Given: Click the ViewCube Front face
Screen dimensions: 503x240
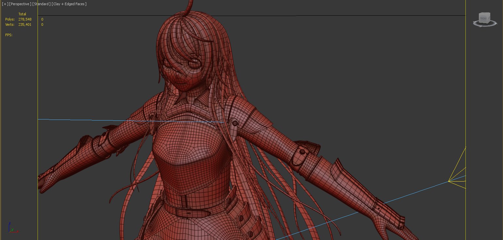Looking at the screenshot, I should coord(483,18).
